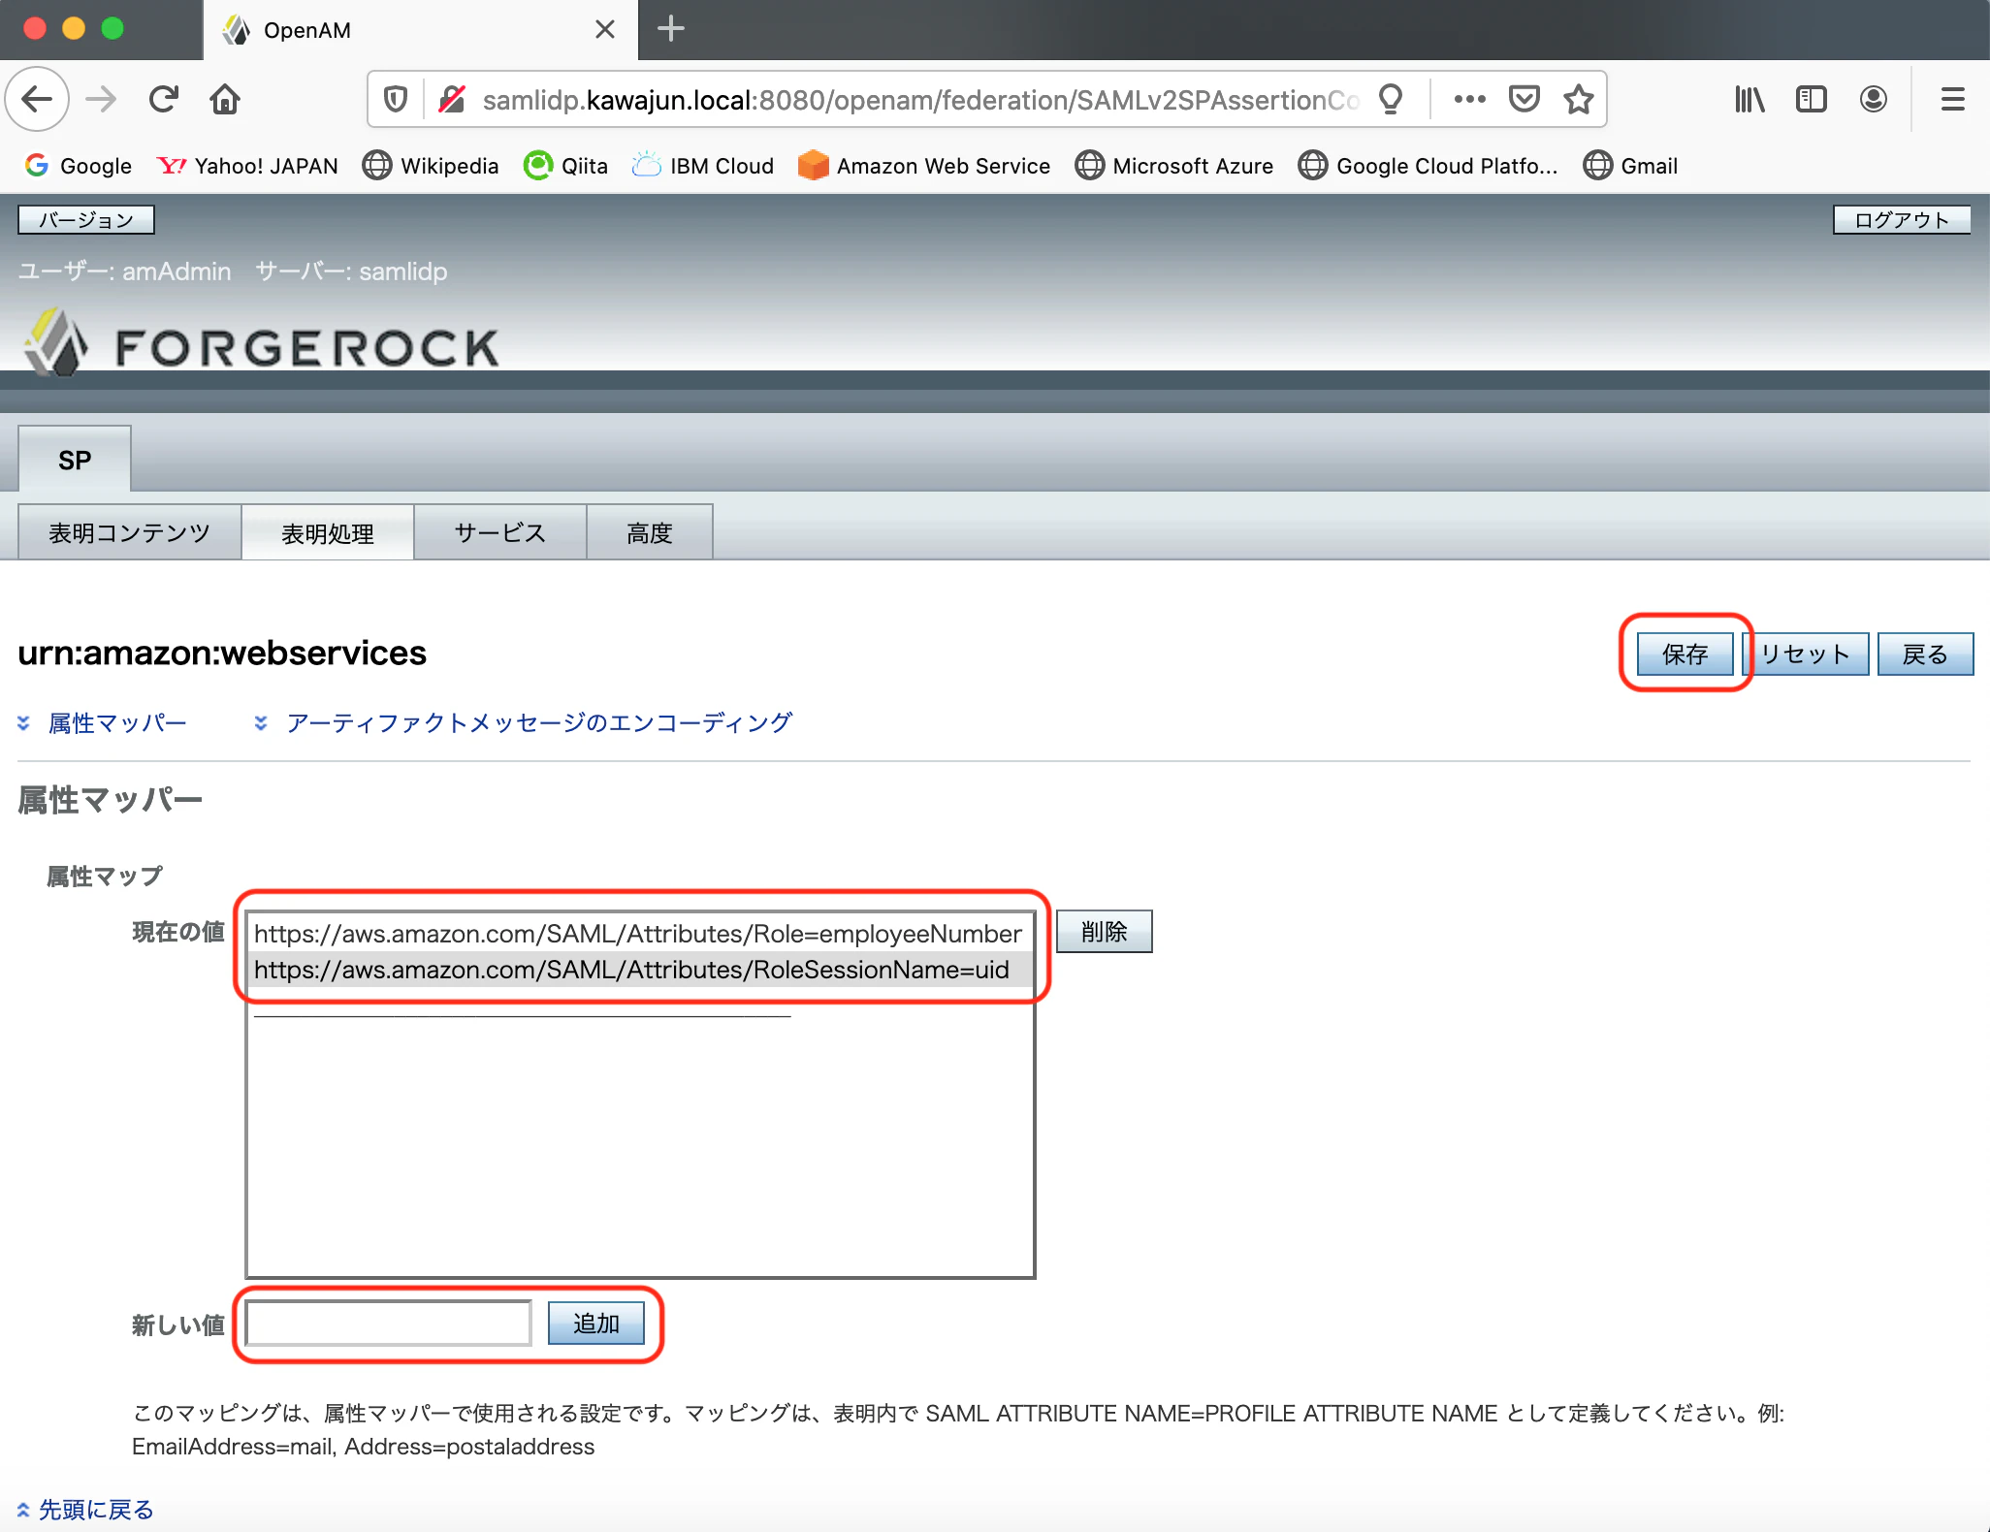The height and width of the screenshot is (1532, 1990).
Task: Open the Amazon Web Service bookmark
Action: click(924, 166)
